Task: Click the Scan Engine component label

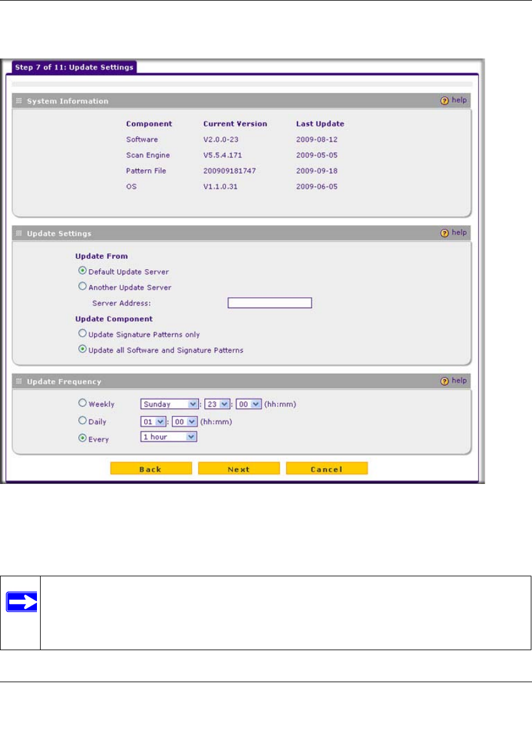Action: pyautogui.click(x=148, y=155)
